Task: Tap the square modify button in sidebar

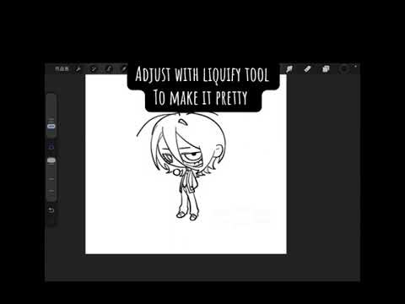Action: pos(51,146)
